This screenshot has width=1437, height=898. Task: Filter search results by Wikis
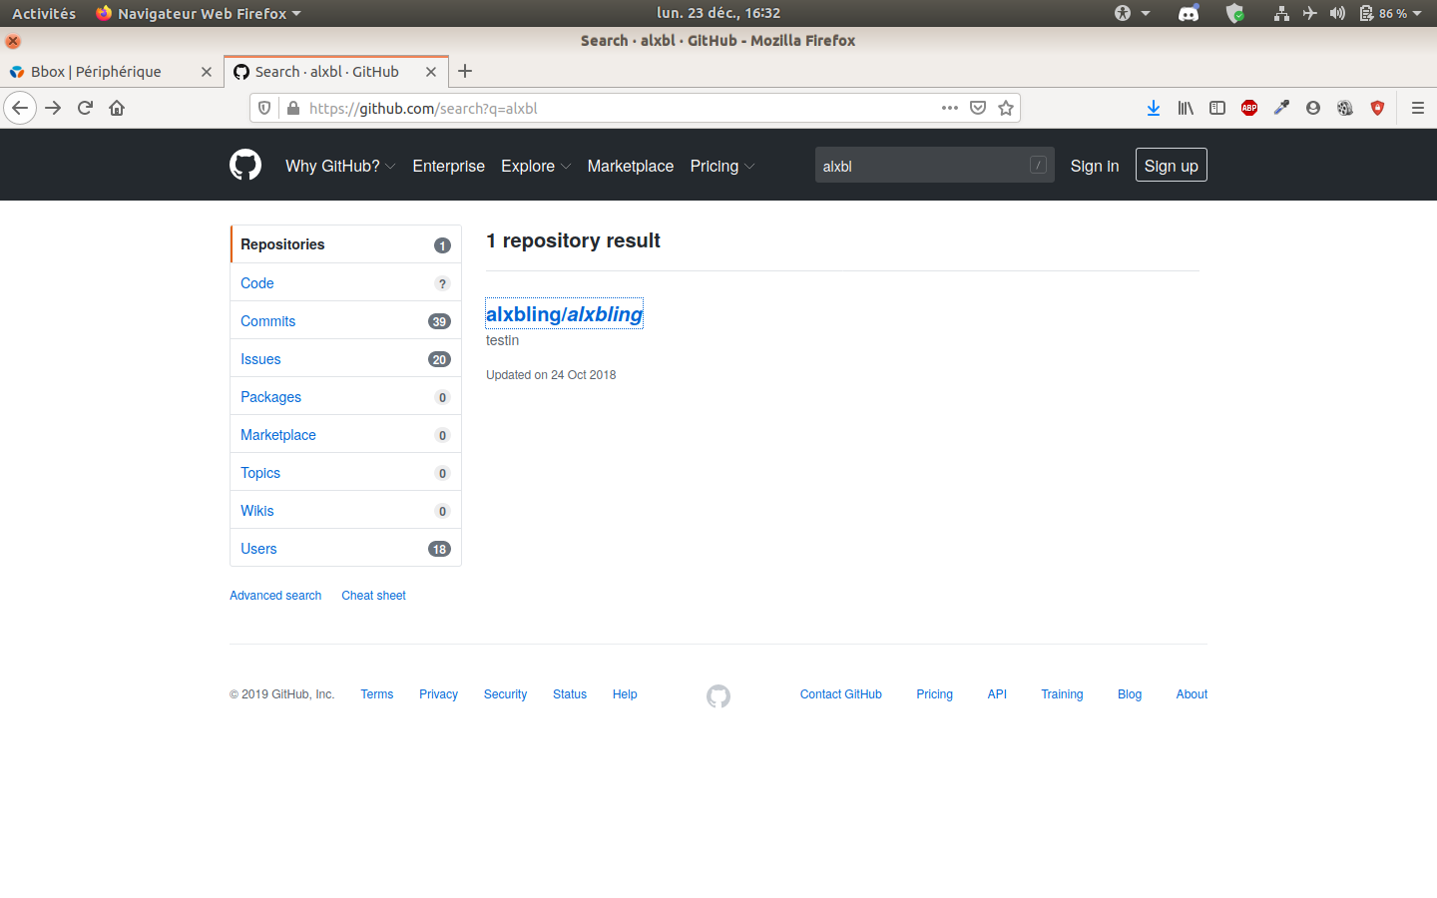click(345, 510)
